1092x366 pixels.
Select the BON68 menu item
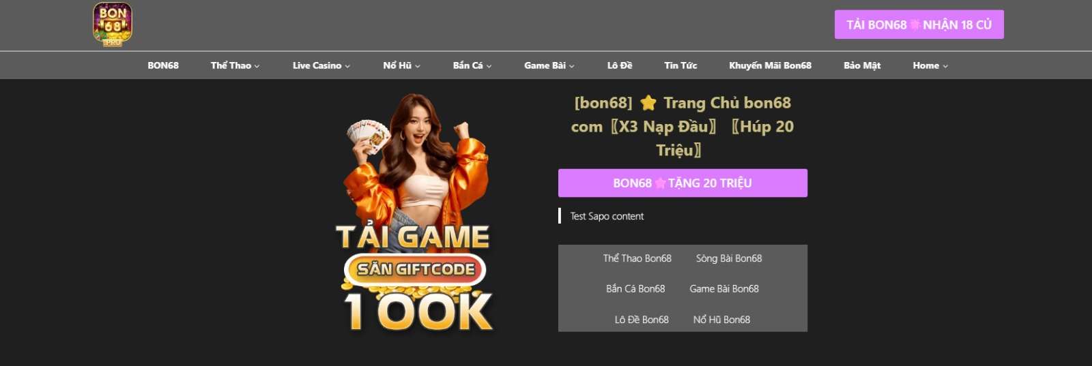(163, 65)
